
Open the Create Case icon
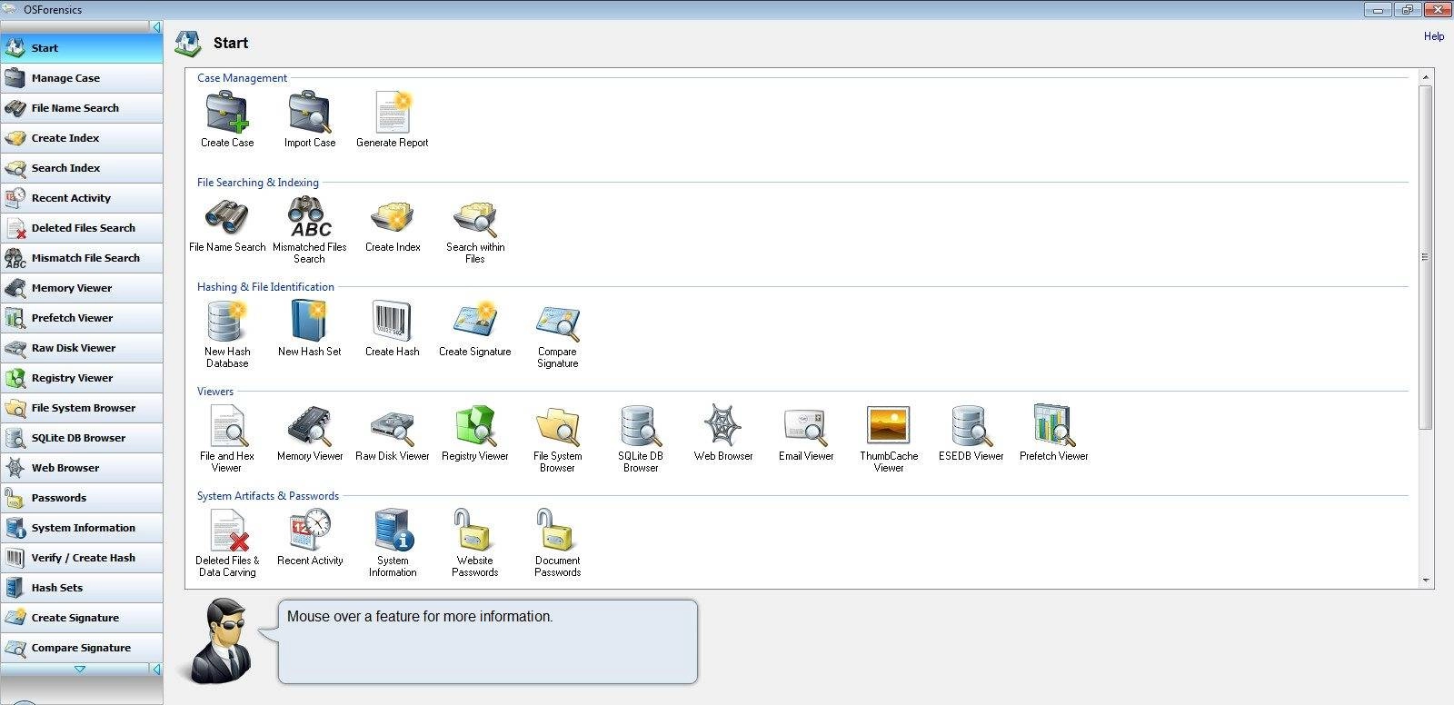pyautogui.click(x=227, y=113)
